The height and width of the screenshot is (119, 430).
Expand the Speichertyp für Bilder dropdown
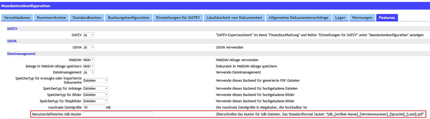tap(95, 95)
